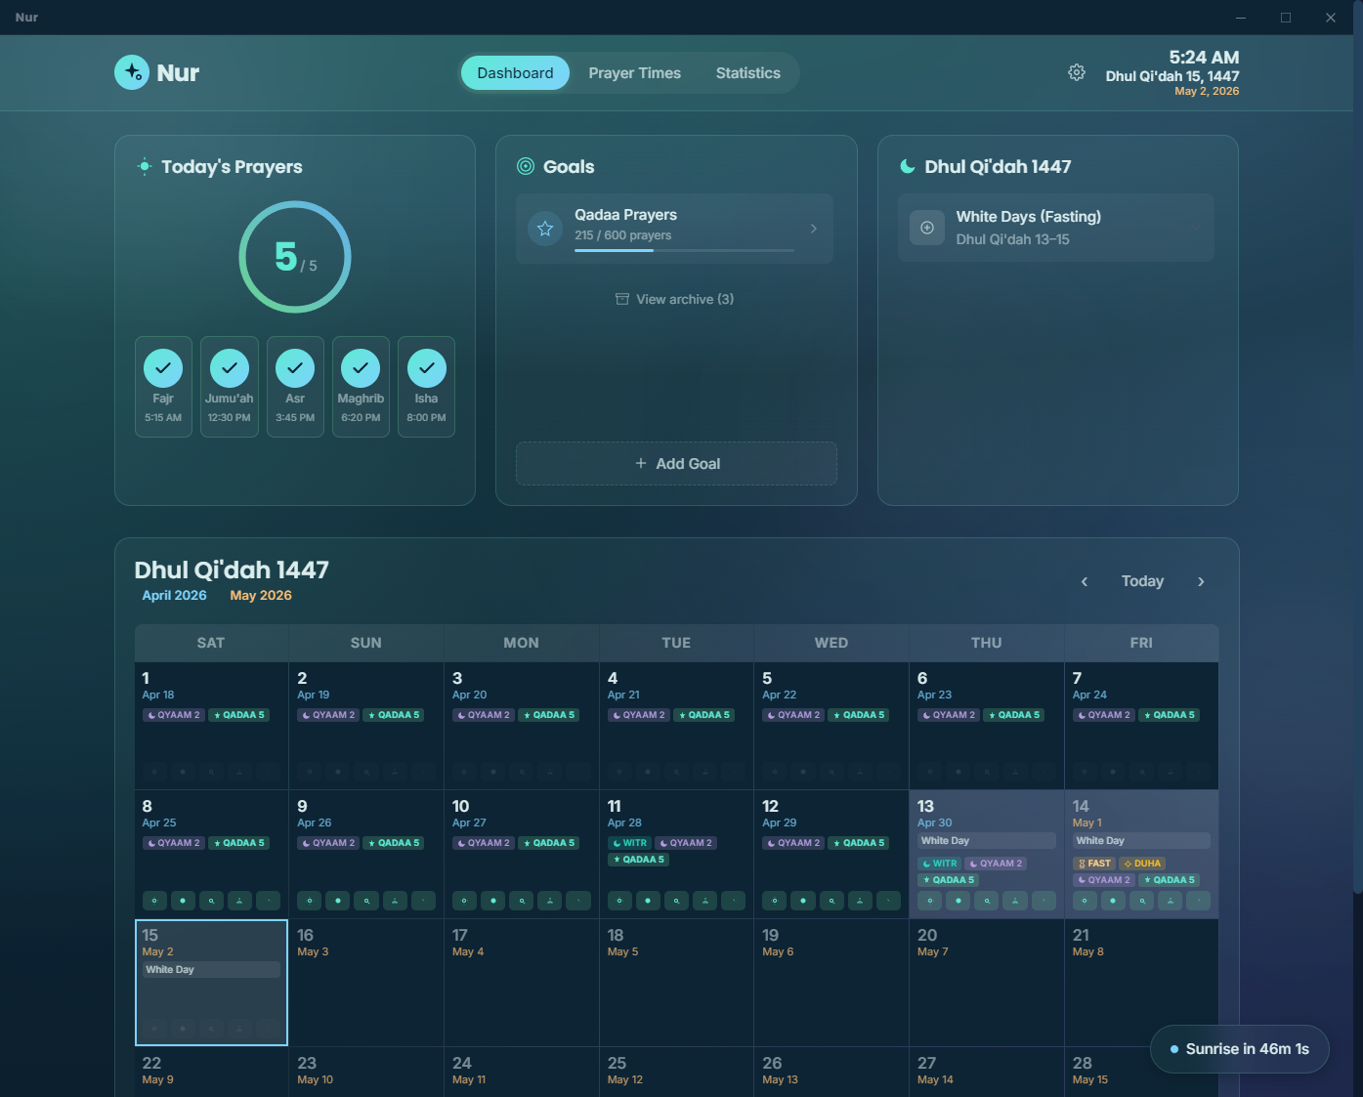1363x1097 pixels.
Task: Open View archive (3) link
Action: click(675, 299)
